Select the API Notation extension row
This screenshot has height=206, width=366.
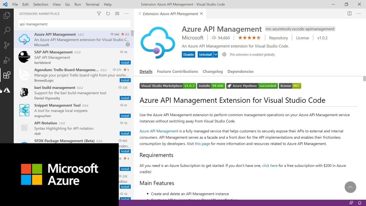tap(74, 128)
